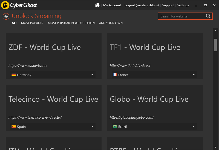Close the CyberGhost window
219x150 pixels.
(214, 5)
